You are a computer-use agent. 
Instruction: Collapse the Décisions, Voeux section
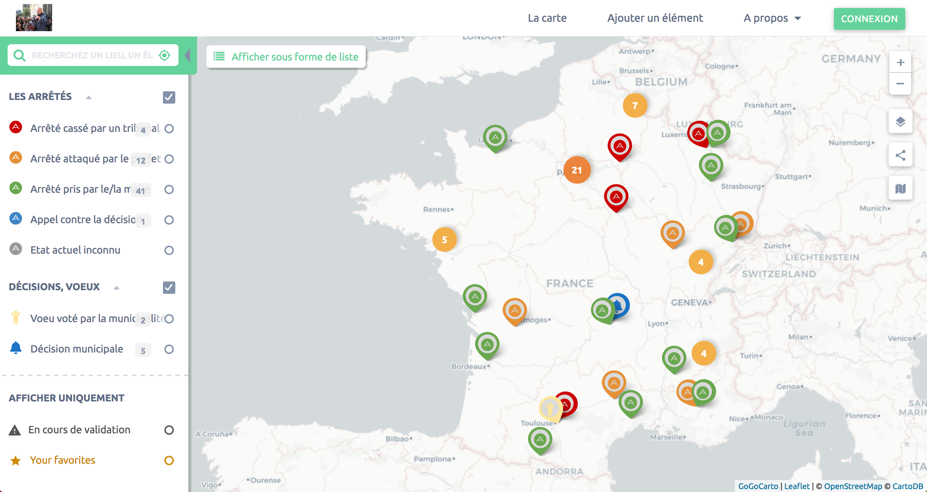point(116,288)
